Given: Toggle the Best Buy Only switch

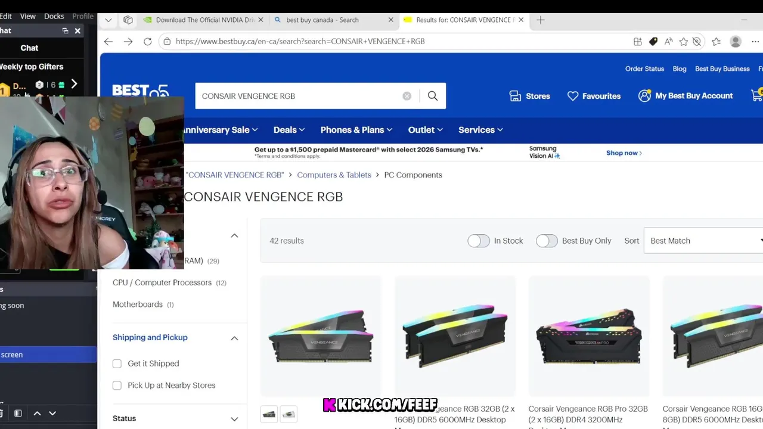Looking at the screenshot, I should [547, 241].
